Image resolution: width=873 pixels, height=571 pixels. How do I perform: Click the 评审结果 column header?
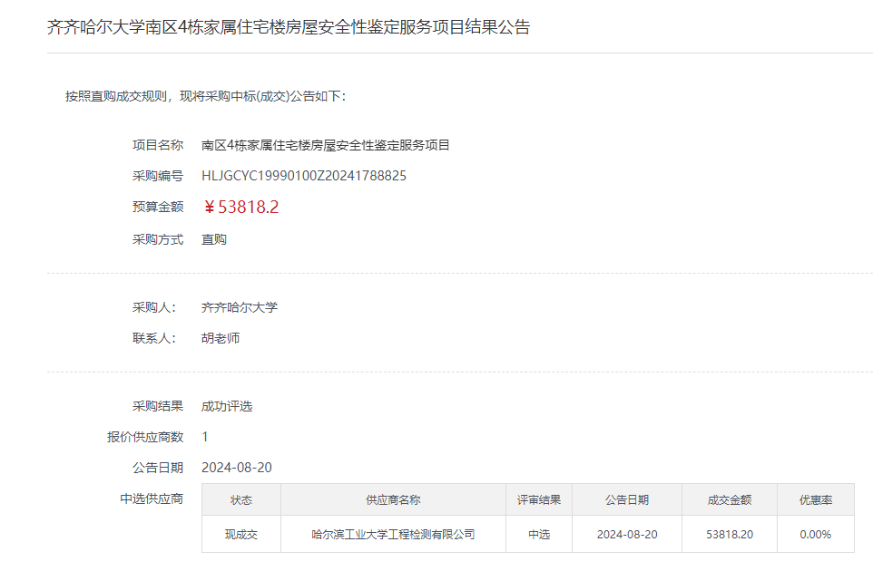(539, 499)
